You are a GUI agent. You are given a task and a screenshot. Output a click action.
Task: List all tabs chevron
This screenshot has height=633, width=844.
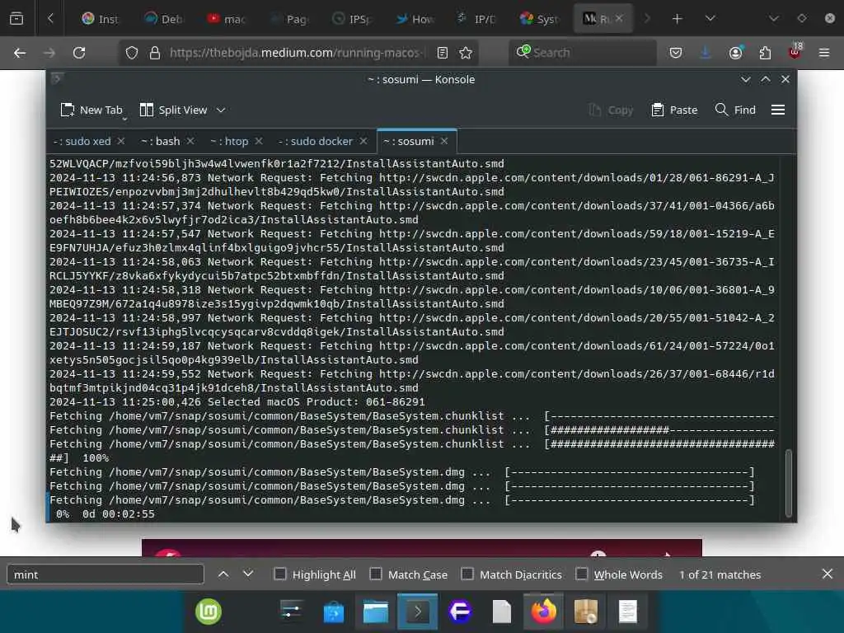(710, 19)
